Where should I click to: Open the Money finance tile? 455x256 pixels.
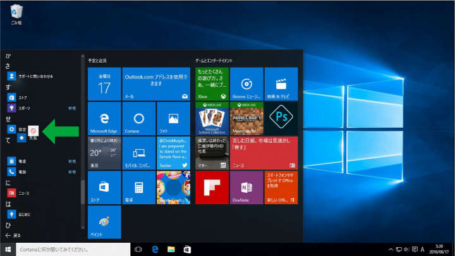(x=212, y=153)
